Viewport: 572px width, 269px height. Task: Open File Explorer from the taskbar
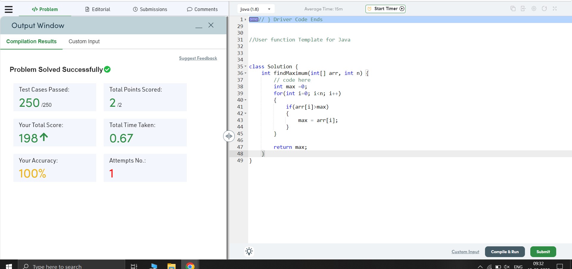click(171, 266)
